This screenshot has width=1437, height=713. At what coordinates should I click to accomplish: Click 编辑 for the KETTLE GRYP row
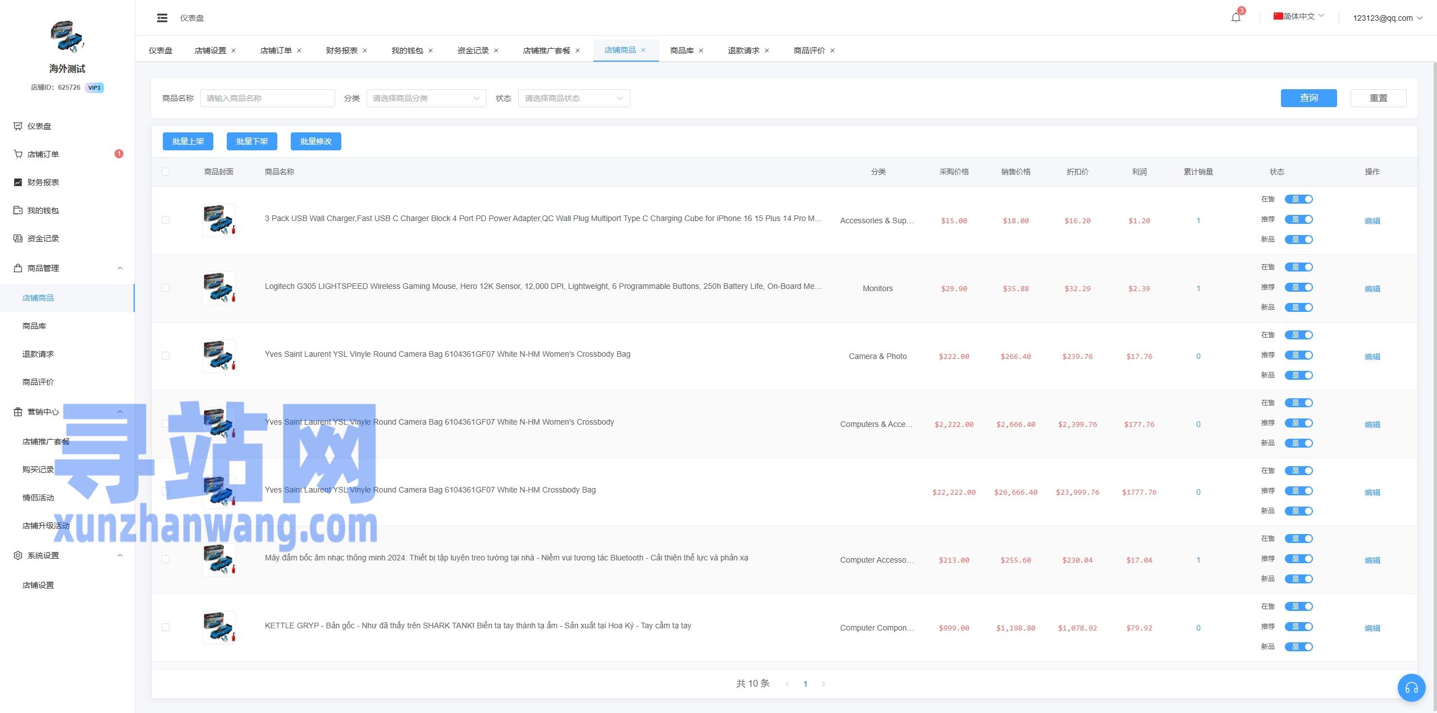[1372, 628]
